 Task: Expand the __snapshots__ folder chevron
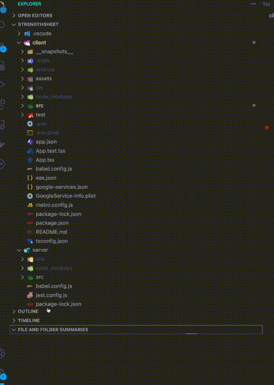click(23, 51)
